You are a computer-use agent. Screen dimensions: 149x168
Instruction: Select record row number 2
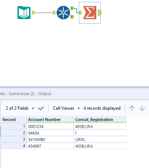[14, 133]
